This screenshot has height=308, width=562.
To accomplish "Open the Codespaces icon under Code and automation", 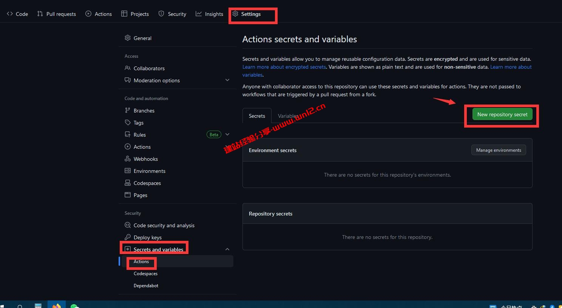I will tap(128, 183).
